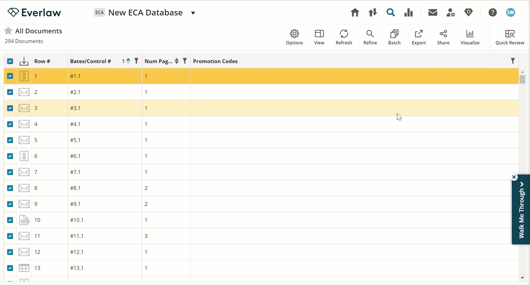530x285 pixels.
Task: Uncheck the checkbox for row 1
Action: (10, 76)
